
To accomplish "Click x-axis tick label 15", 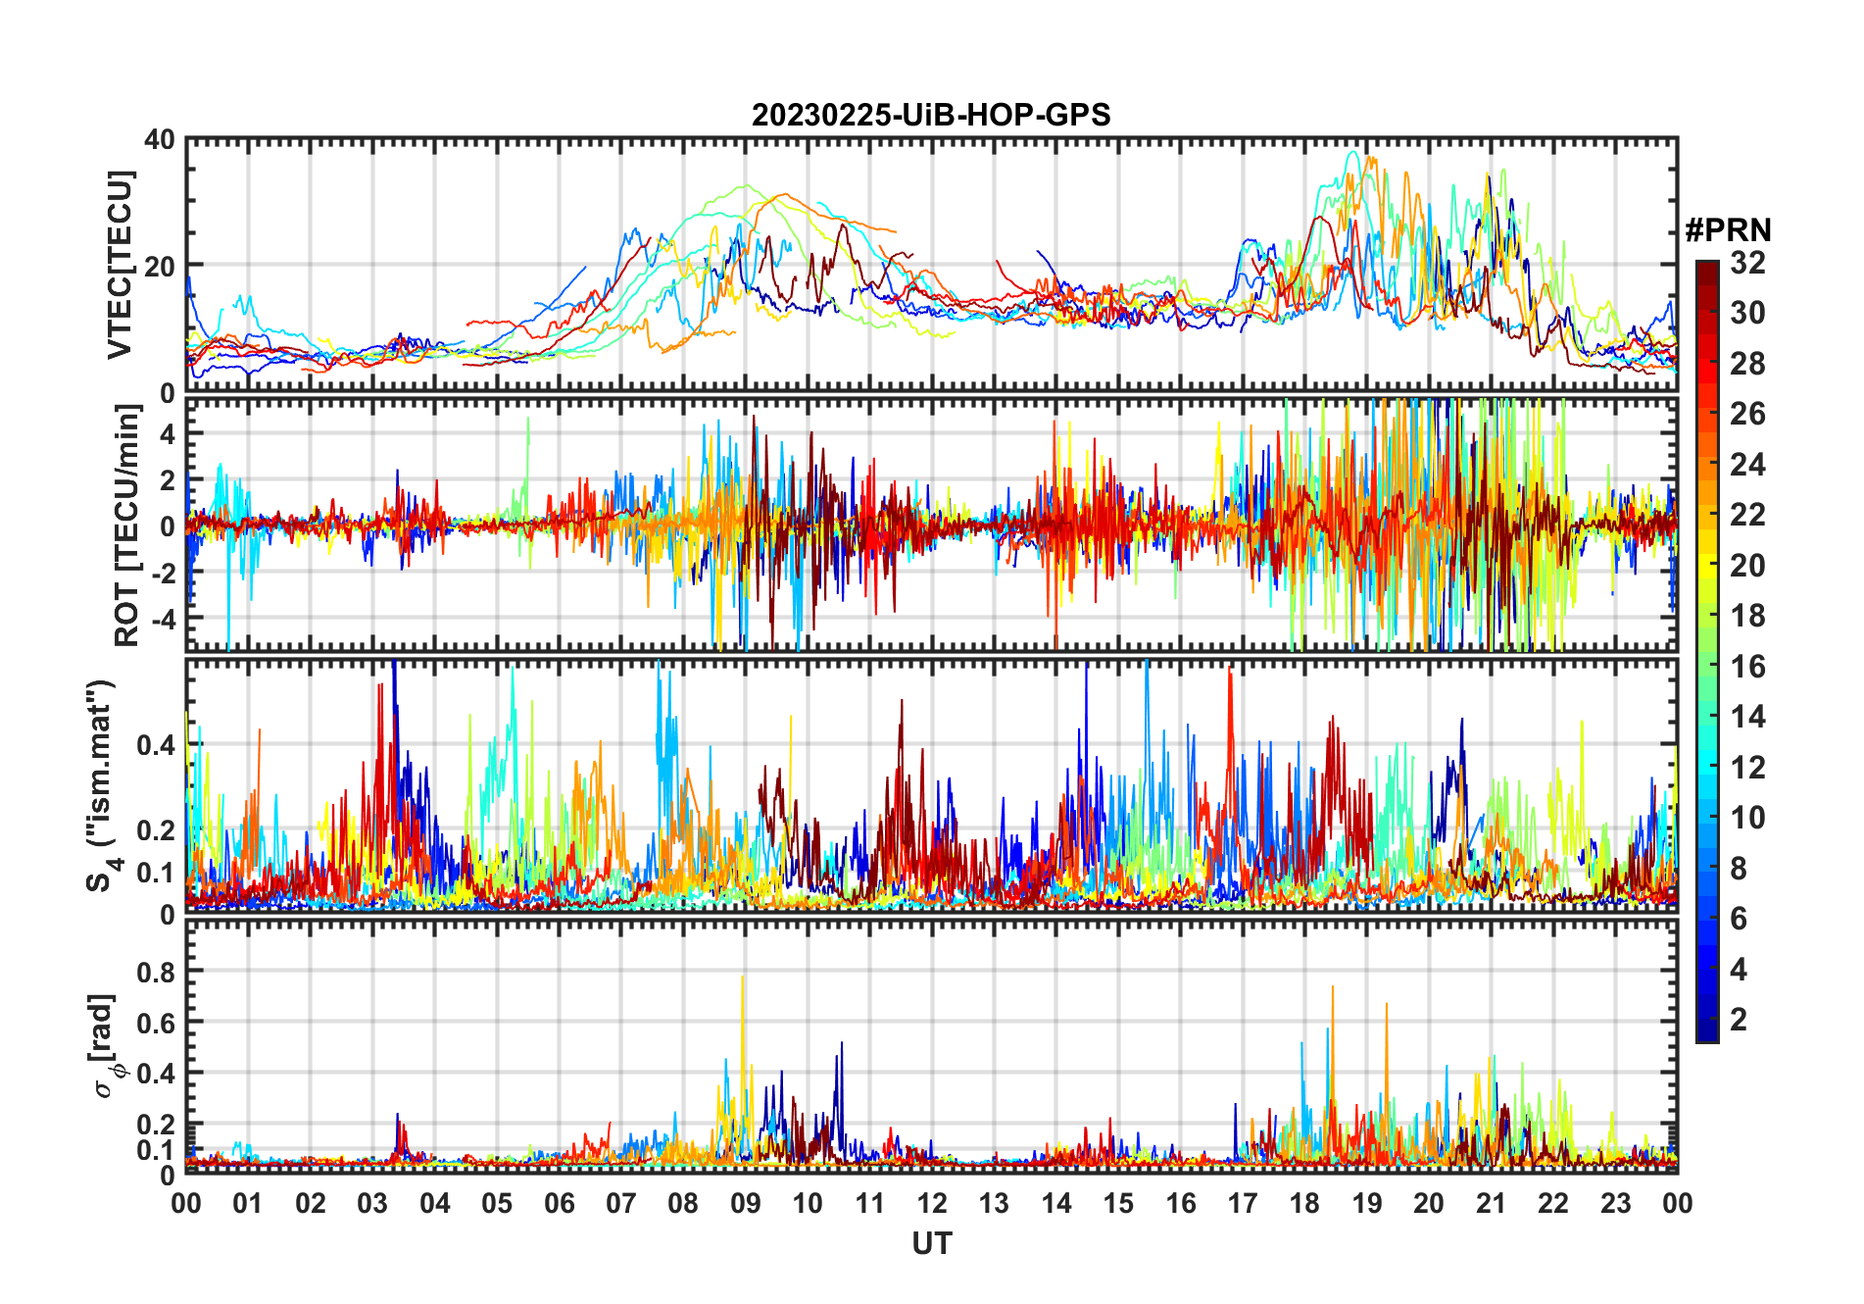I will click(1118, 1203).
